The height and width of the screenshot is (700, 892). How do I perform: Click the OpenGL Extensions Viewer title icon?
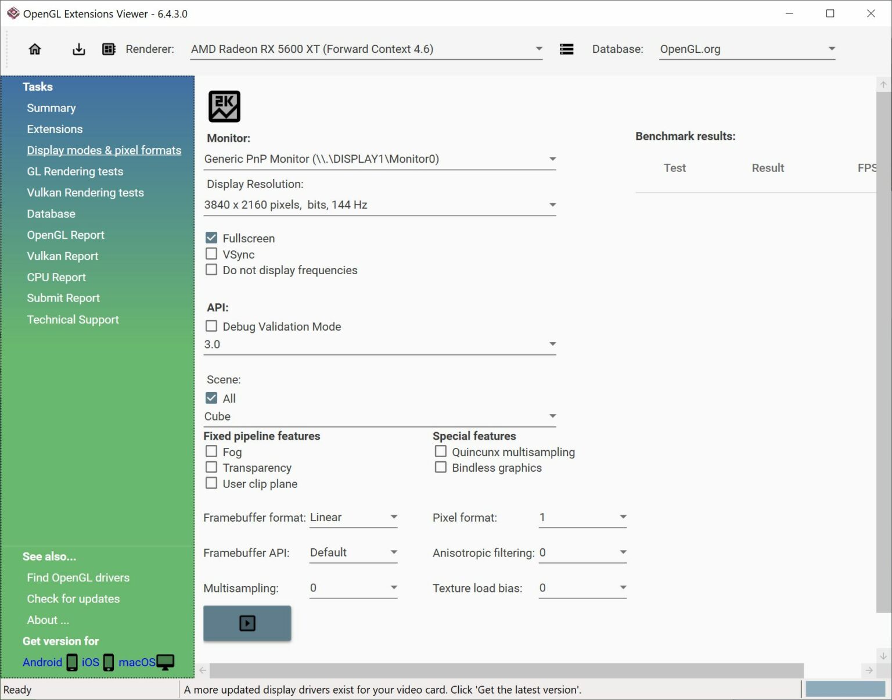[x=13, y=13]
